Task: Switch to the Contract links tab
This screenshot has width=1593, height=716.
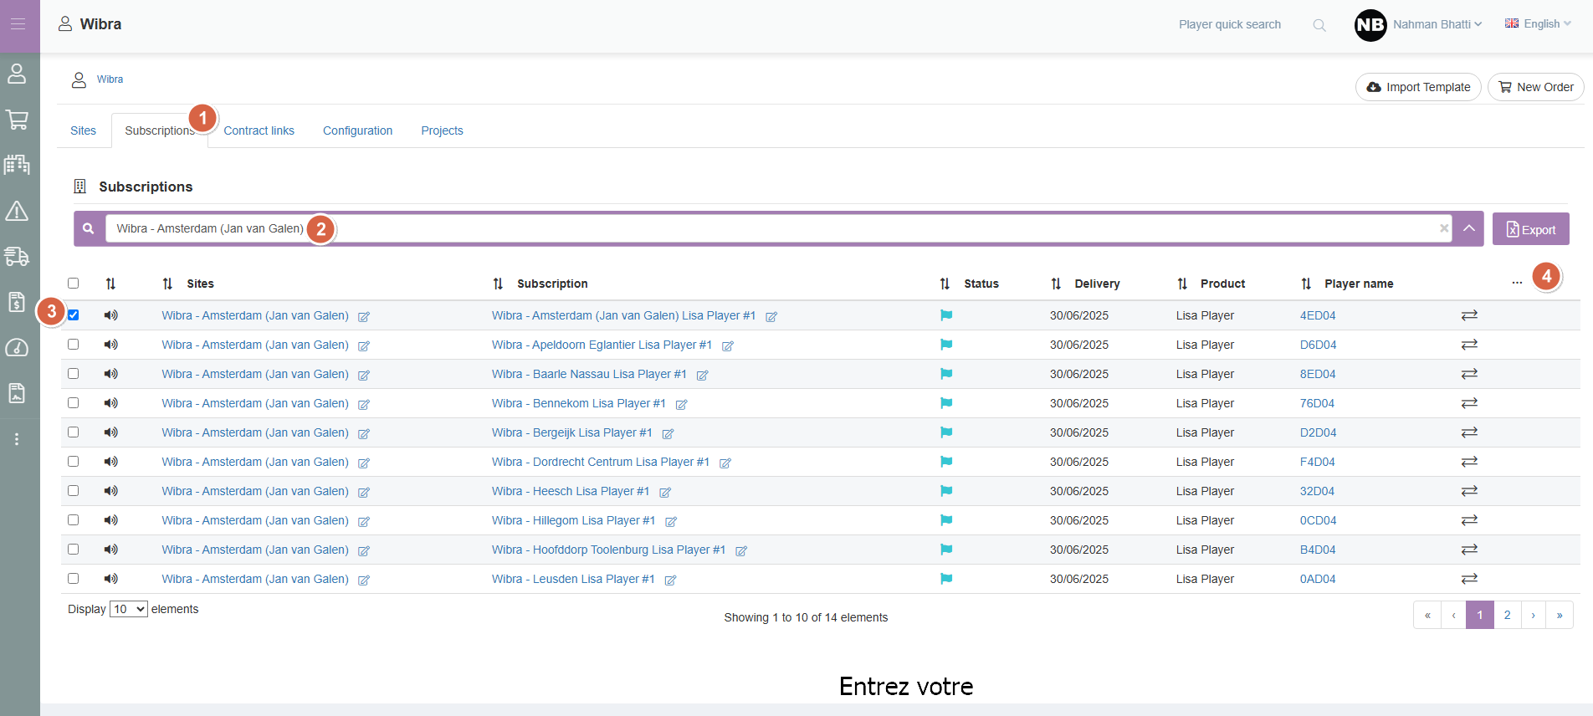Action: tap(259, 130)
